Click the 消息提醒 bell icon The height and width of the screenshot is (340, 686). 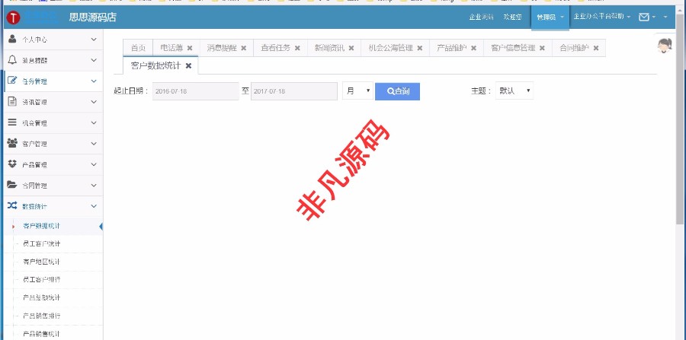[12, 60]
